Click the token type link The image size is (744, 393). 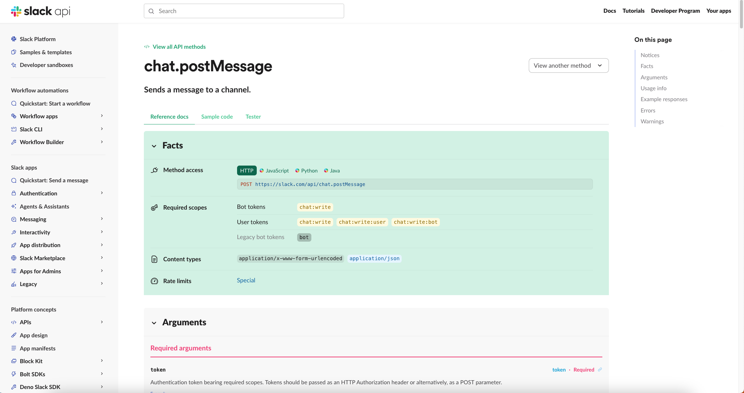coord(559,370)
